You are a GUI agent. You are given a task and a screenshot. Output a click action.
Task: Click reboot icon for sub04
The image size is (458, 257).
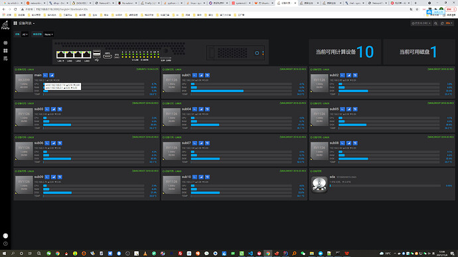tap(207, 109)
